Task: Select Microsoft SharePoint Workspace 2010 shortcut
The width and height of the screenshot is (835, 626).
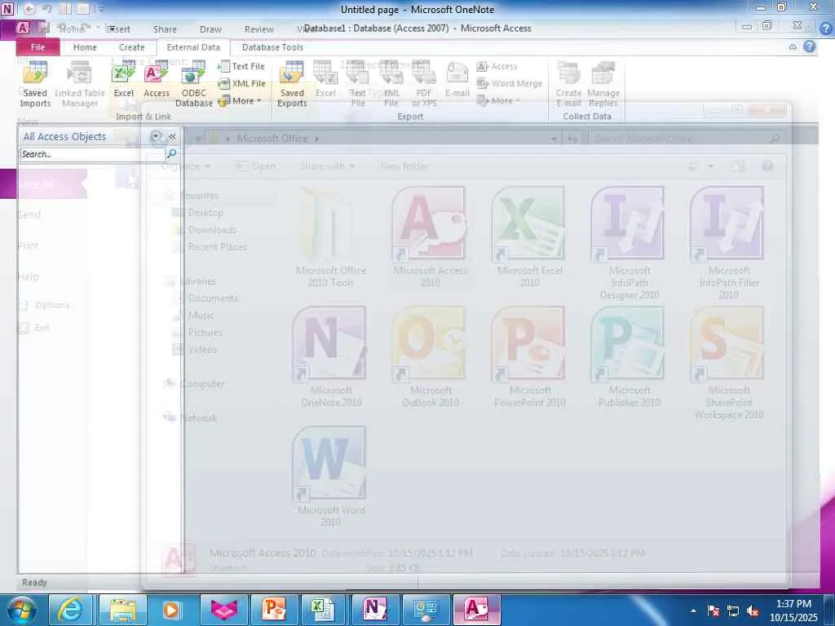Action: pyautogui.click(x=728, y=363)
